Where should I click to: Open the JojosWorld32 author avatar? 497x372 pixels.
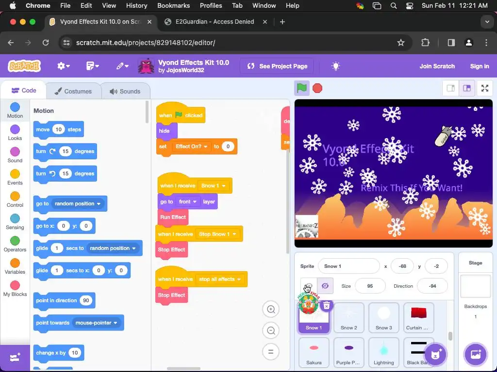146,66
